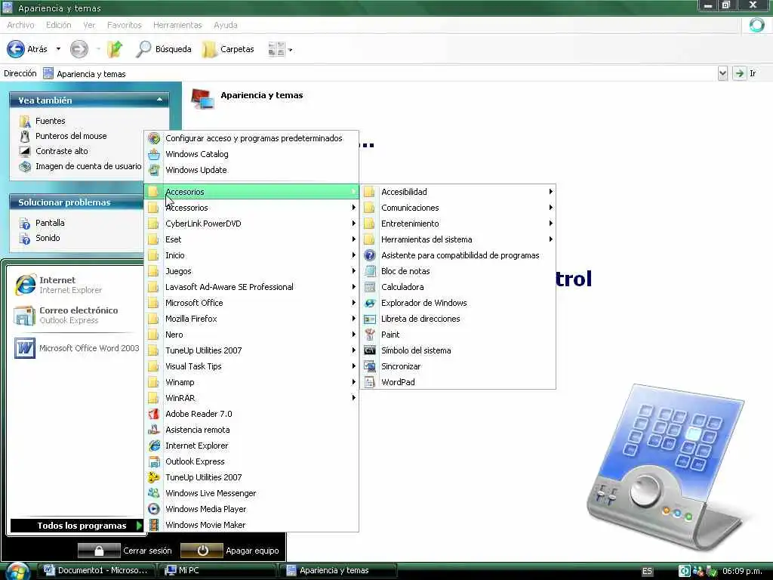Open Asistente para compatibilidad de programas
Image resolution: width=773 pixels, height=580 pixels.
(x=458, y=255)
